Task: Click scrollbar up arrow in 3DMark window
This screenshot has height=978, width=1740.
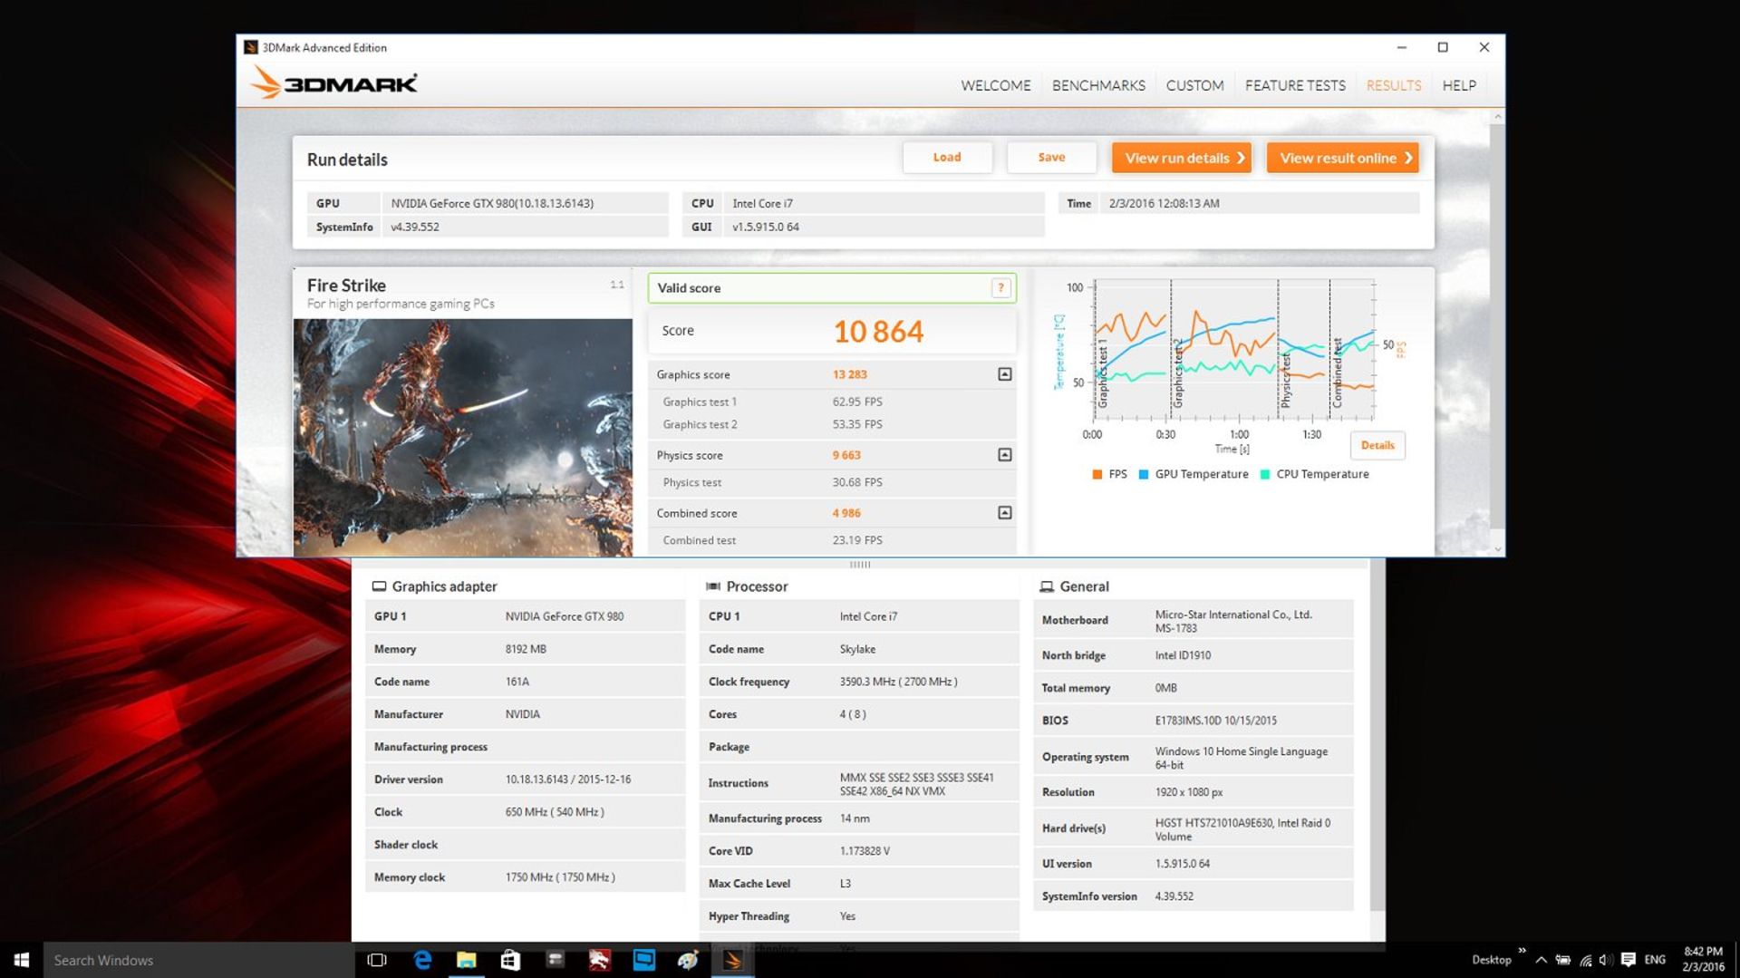Action: (x=1497, y=116)
